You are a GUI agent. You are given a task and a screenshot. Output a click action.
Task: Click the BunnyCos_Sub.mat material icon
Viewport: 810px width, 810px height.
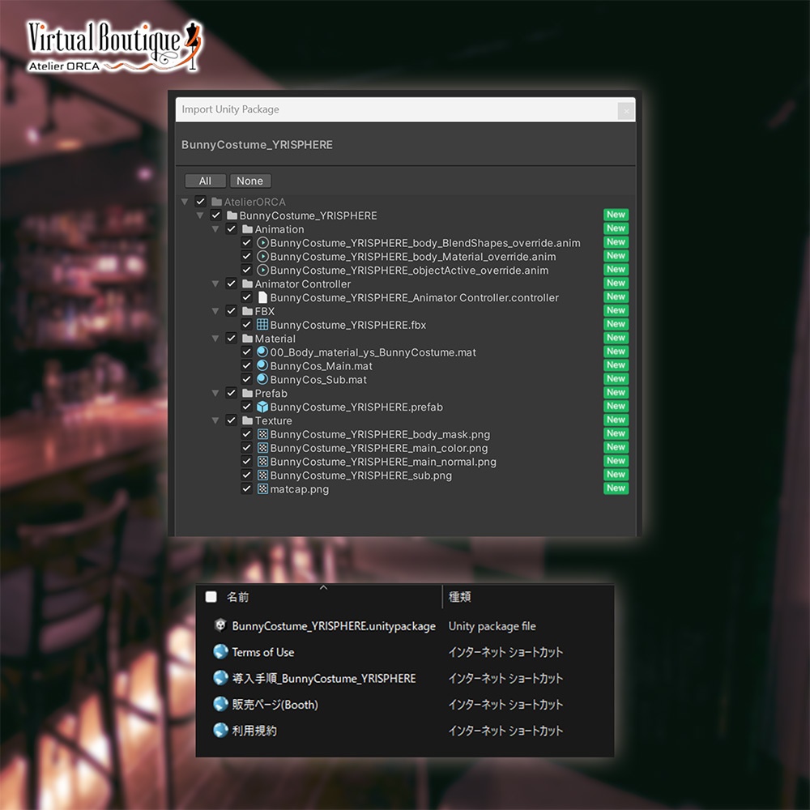262,379
